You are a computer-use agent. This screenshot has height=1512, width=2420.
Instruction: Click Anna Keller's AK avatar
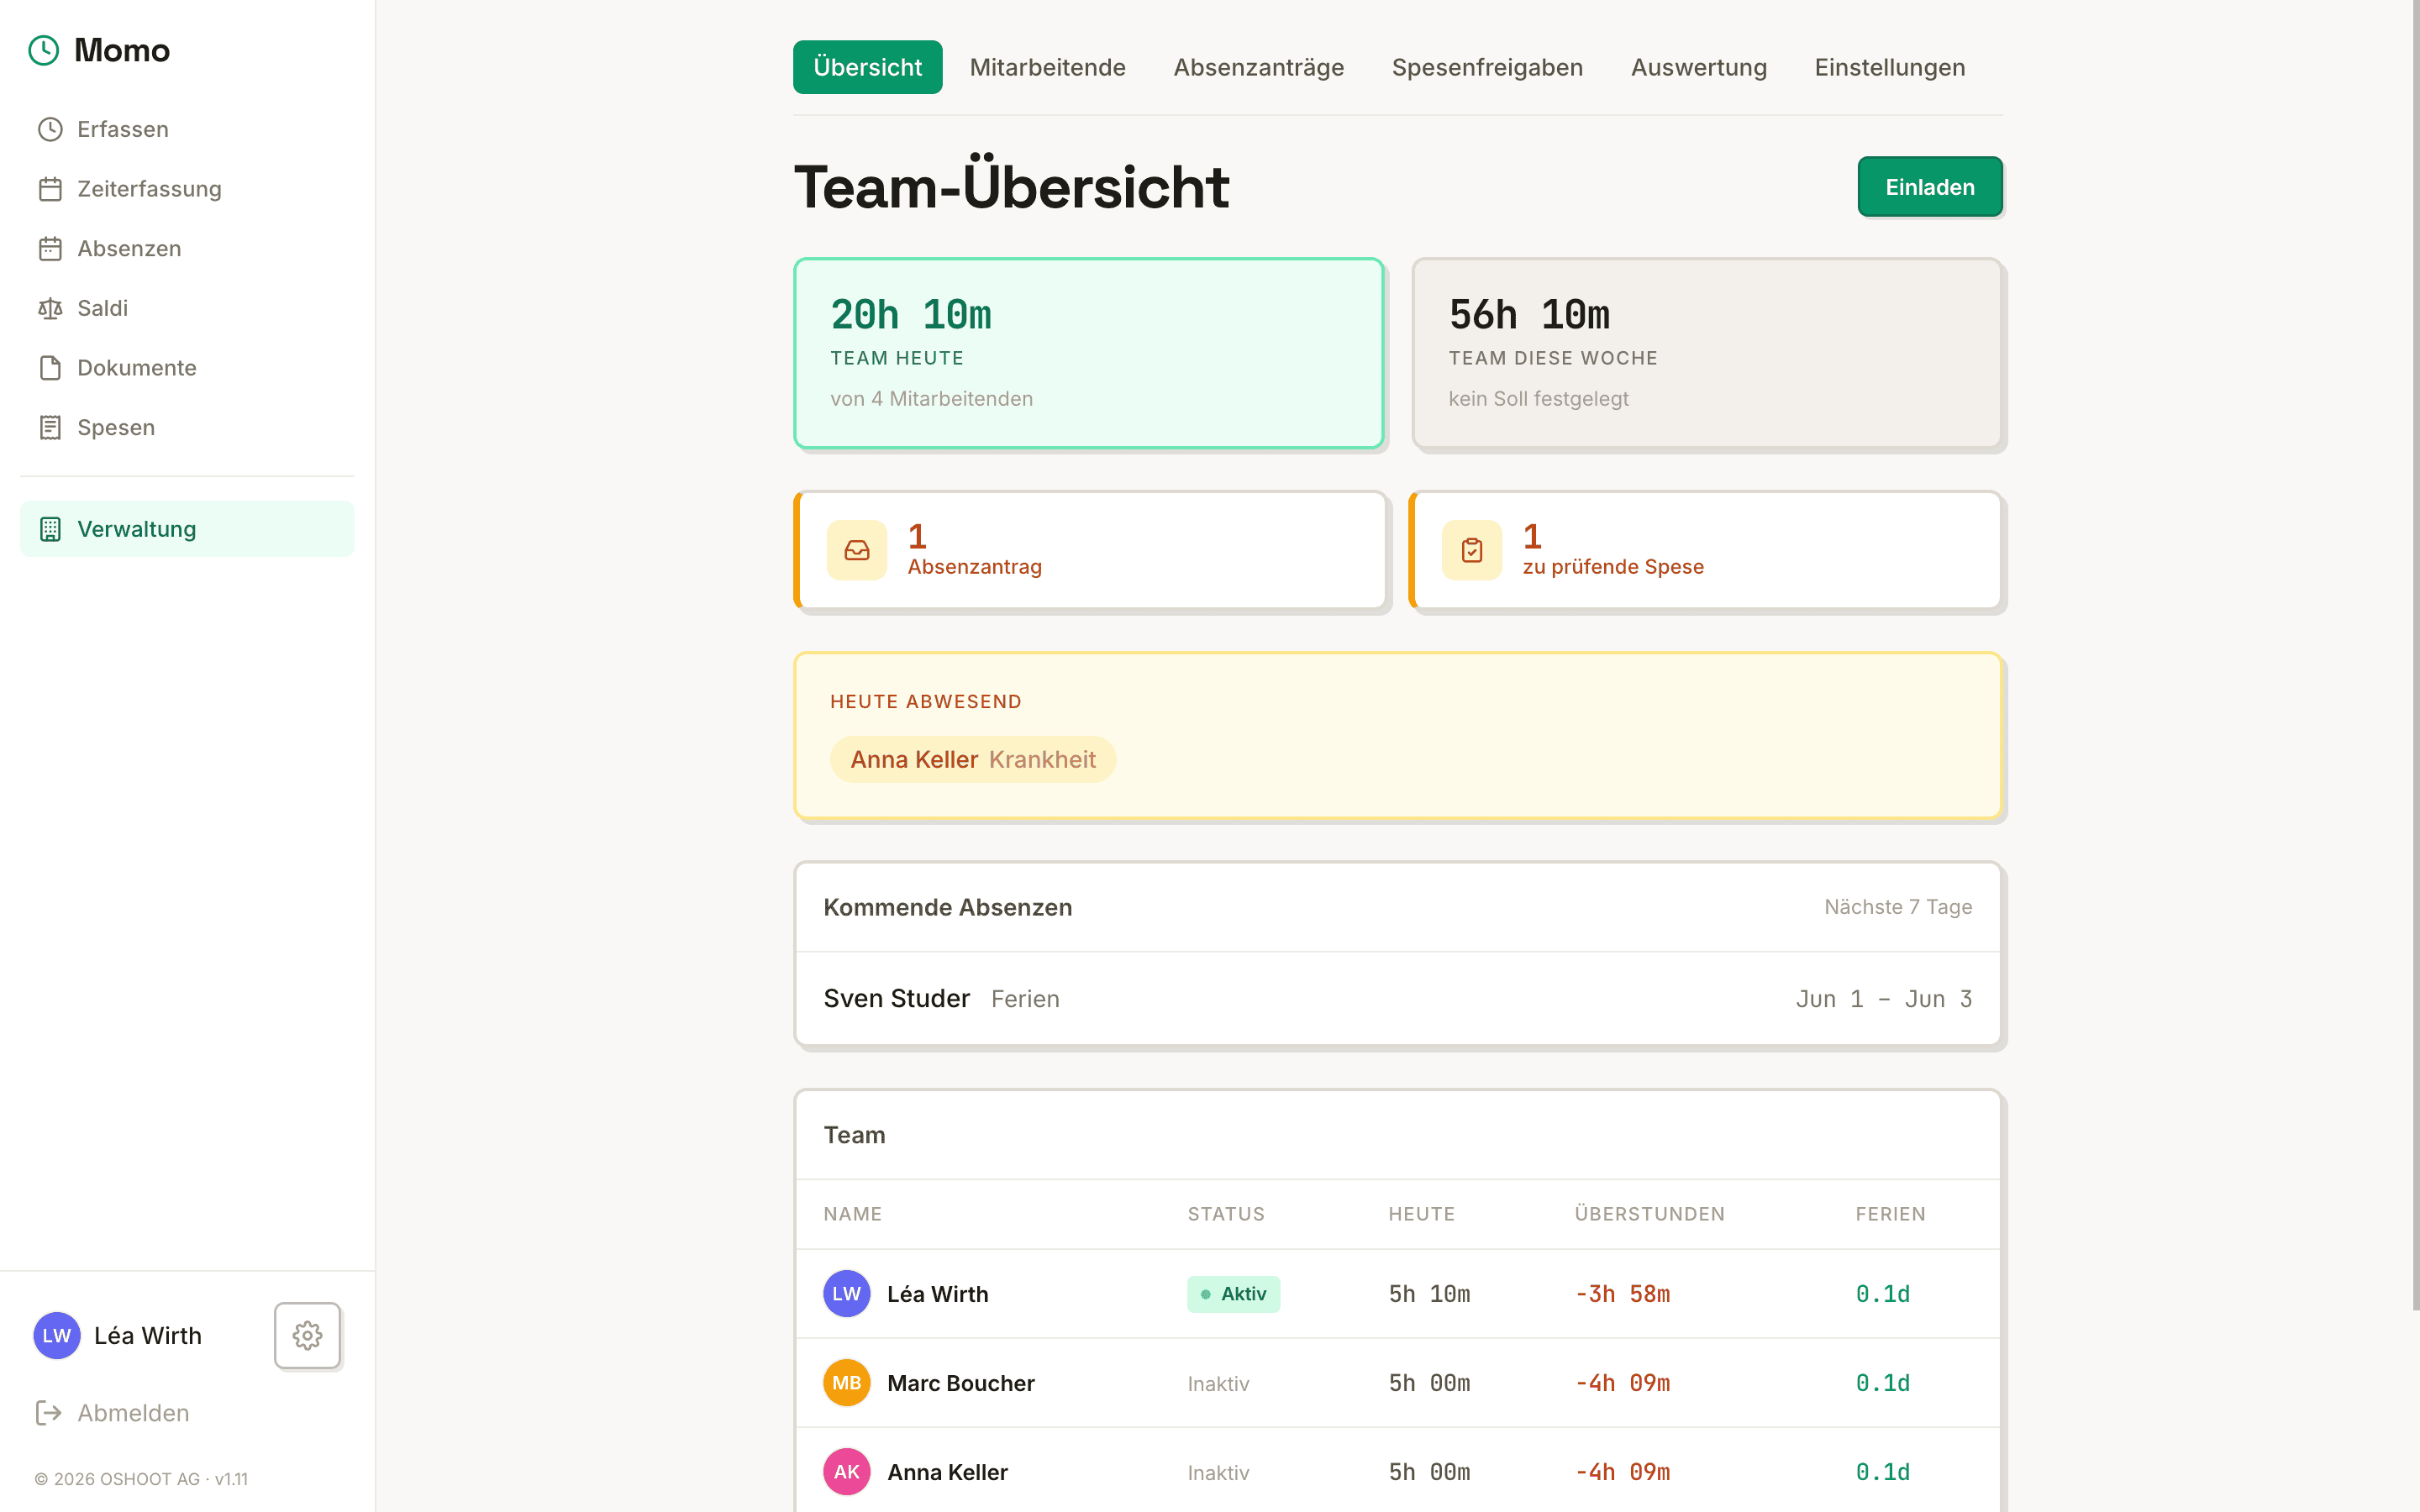[846, 1471]
